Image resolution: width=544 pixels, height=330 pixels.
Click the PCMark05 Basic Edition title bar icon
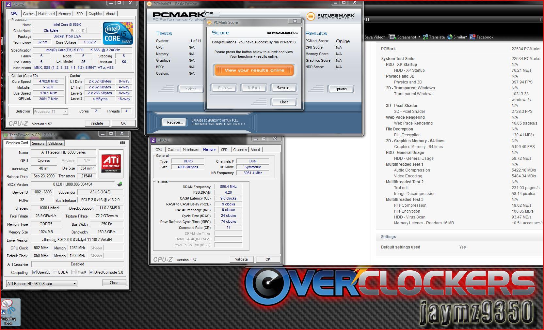(150, 4)
